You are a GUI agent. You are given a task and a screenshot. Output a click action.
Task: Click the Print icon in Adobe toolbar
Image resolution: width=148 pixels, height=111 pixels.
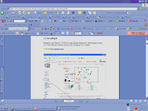[17, 33]
